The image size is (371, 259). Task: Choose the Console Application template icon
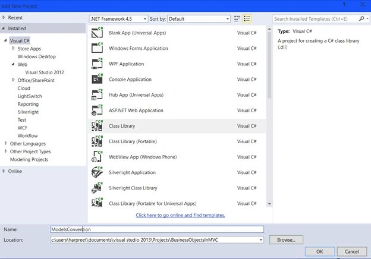point(97,79)
